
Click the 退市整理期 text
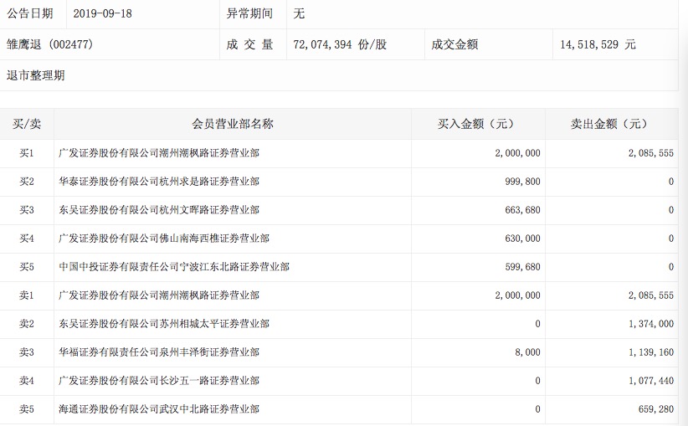pyautogui.click(x=35, y=75)
